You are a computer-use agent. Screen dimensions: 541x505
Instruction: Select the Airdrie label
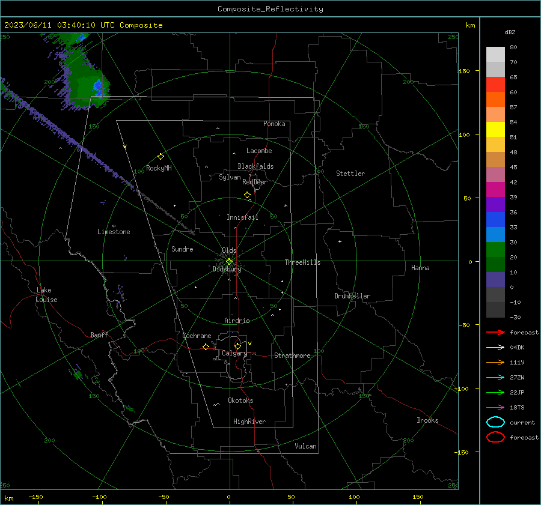coord(237,321)
